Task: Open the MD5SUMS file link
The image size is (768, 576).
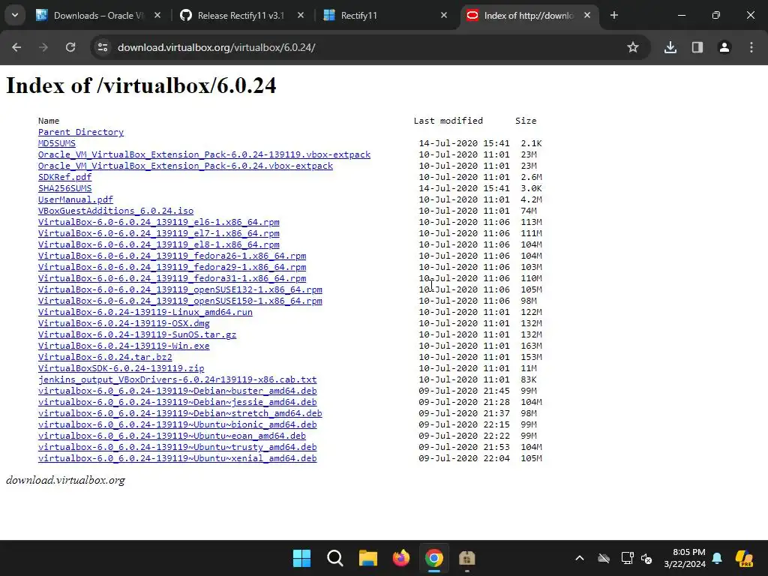Action: [57, 143]
